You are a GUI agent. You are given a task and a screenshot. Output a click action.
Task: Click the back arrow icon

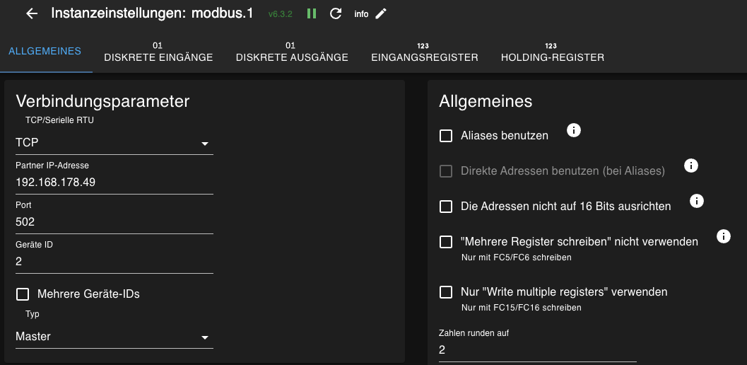point(31,14)
